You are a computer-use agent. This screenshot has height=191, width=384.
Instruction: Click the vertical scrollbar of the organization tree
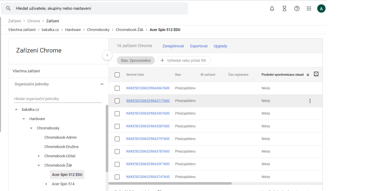(x=107, y=139)
